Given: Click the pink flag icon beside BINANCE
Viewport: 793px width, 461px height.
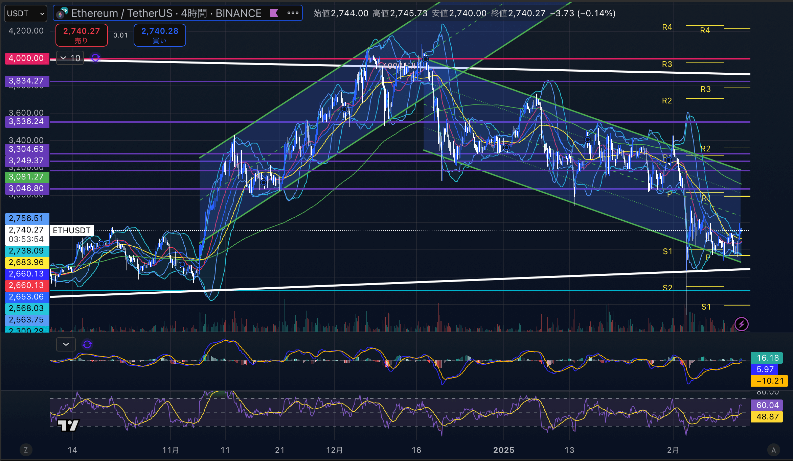Looking at the screenshot, I should tap(274, 13).
